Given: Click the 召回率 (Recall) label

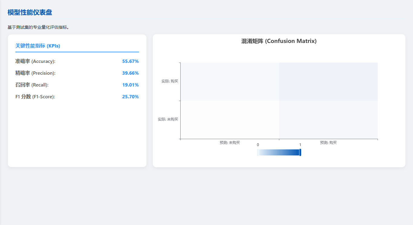Looking at the screenshot, I should click(x=32, y=85).
